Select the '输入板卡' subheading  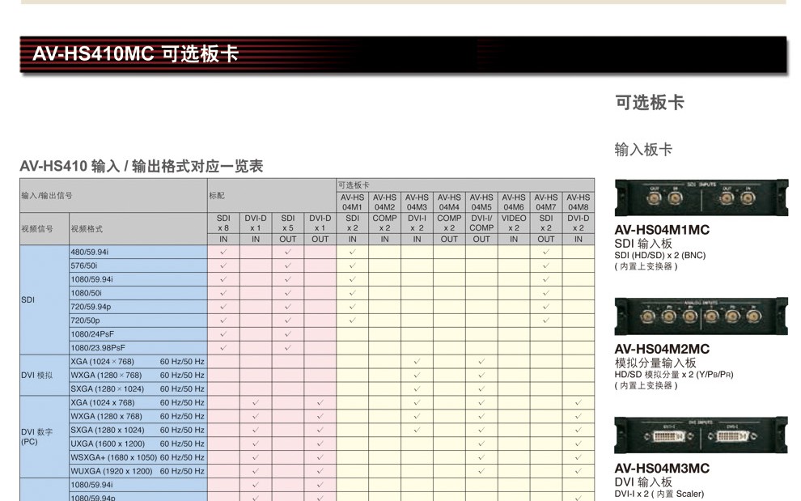click(643, 150)
